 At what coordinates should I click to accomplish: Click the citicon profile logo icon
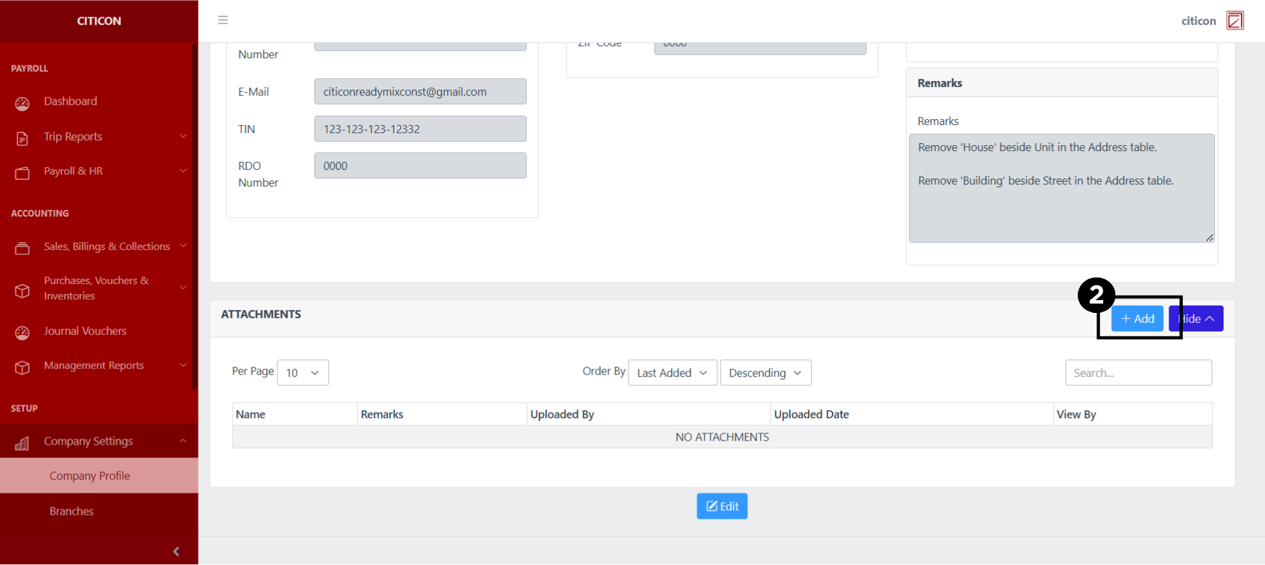(1234, 21)
